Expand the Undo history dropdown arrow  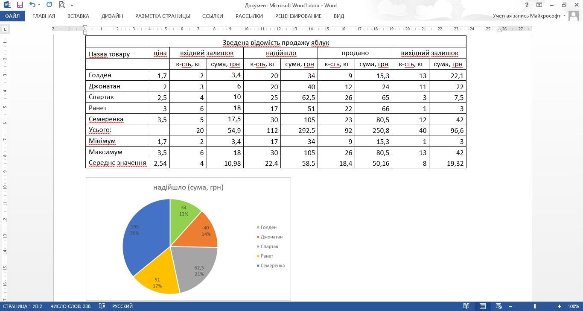pos(39,5)
